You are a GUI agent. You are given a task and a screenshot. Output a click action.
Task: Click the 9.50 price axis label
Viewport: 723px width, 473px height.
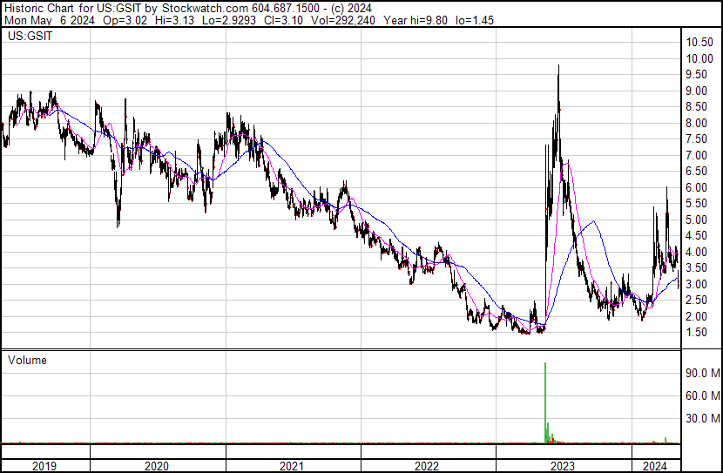696,75
